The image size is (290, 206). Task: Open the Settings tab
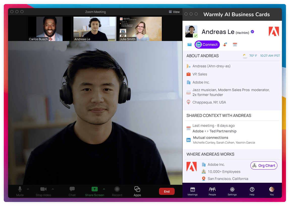(232, 191)
